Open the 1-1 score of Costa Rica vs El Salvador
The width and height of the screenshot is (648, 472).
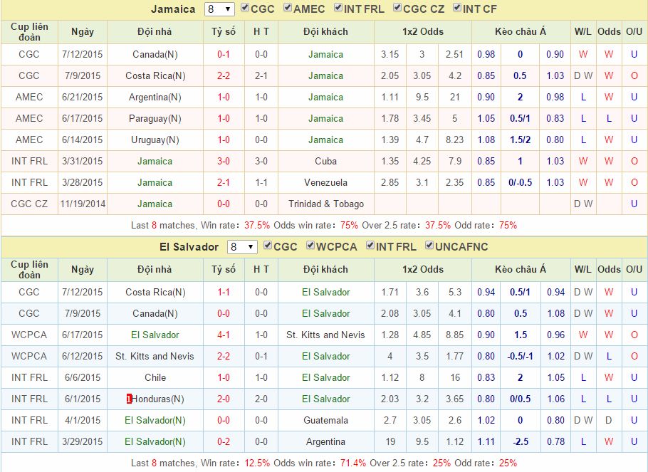pyautogui.click(x=224, y=292)
